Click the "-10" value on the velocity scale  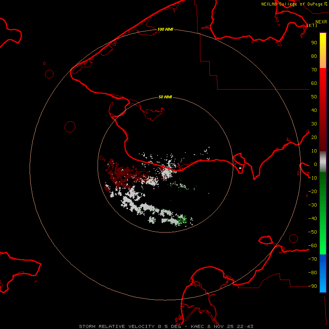tap(313, 178)
